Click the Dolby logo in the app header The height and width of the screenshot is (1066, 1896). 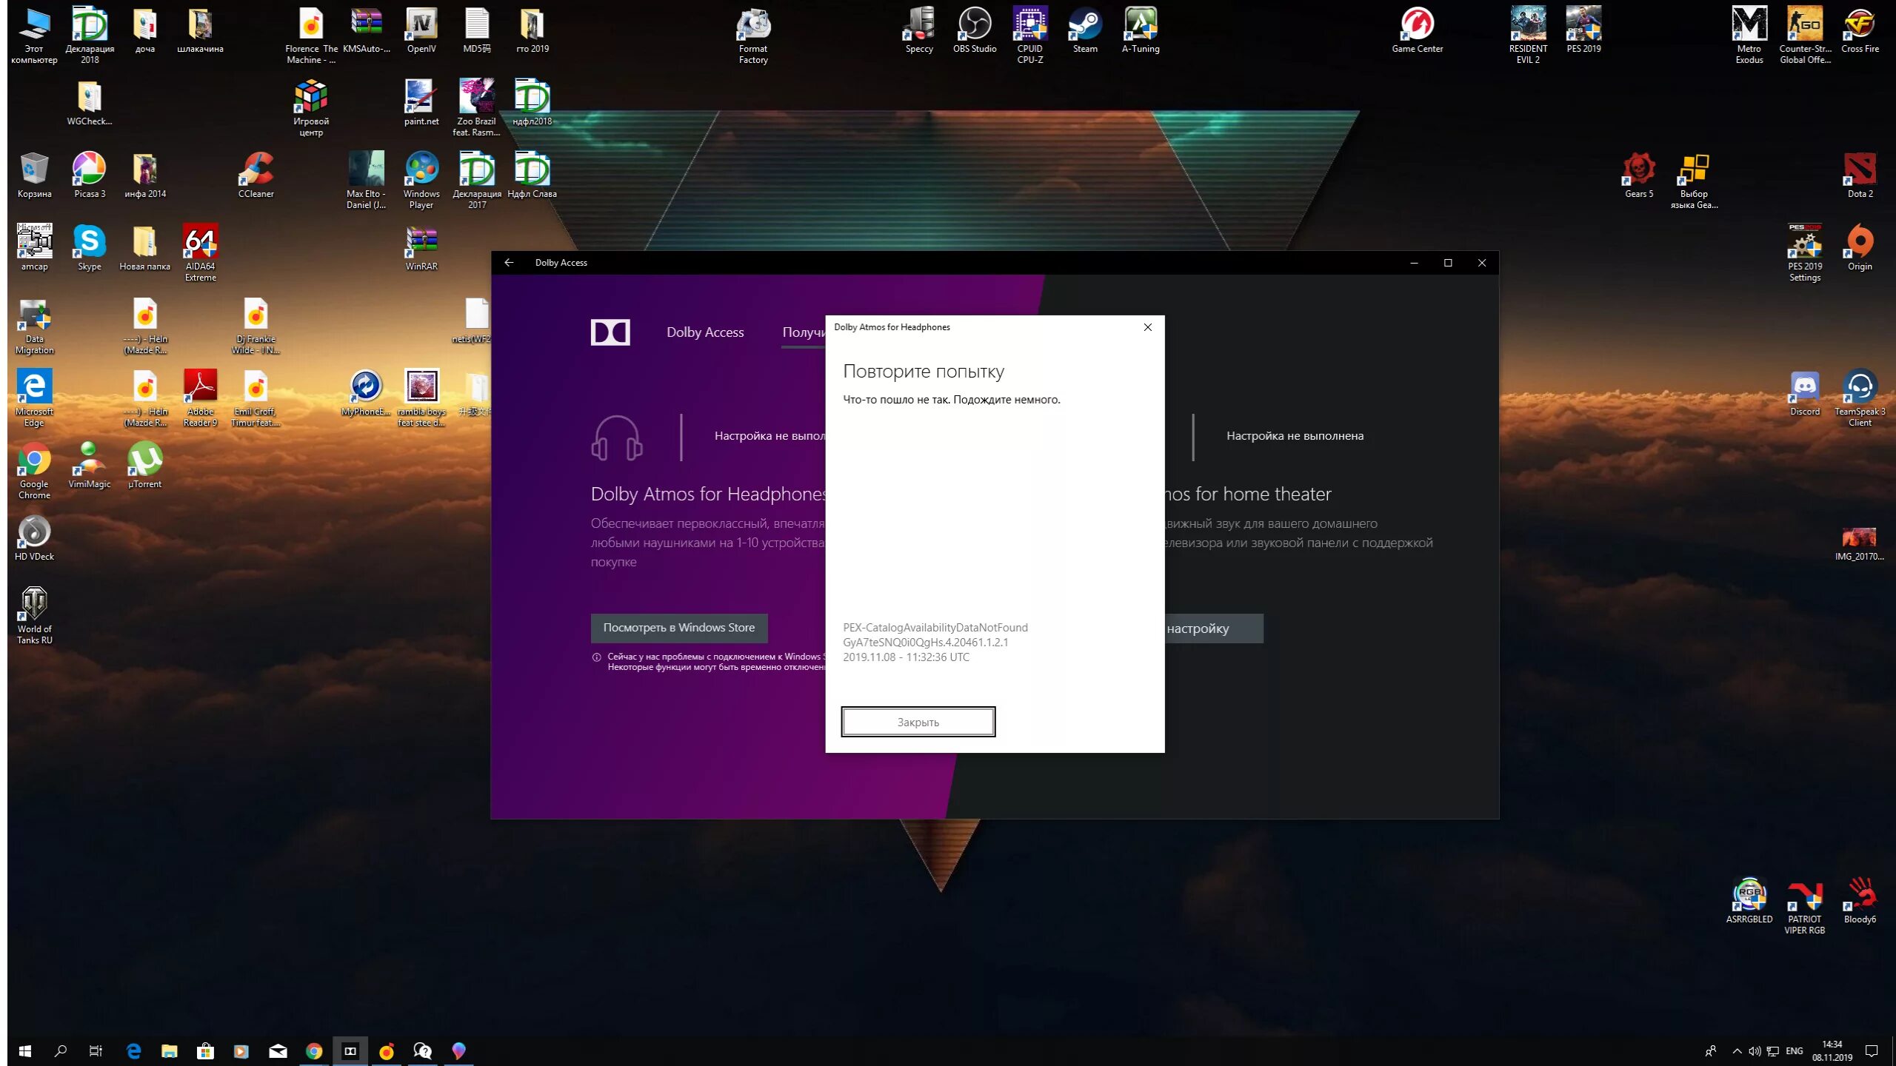[x=610, y=332]
